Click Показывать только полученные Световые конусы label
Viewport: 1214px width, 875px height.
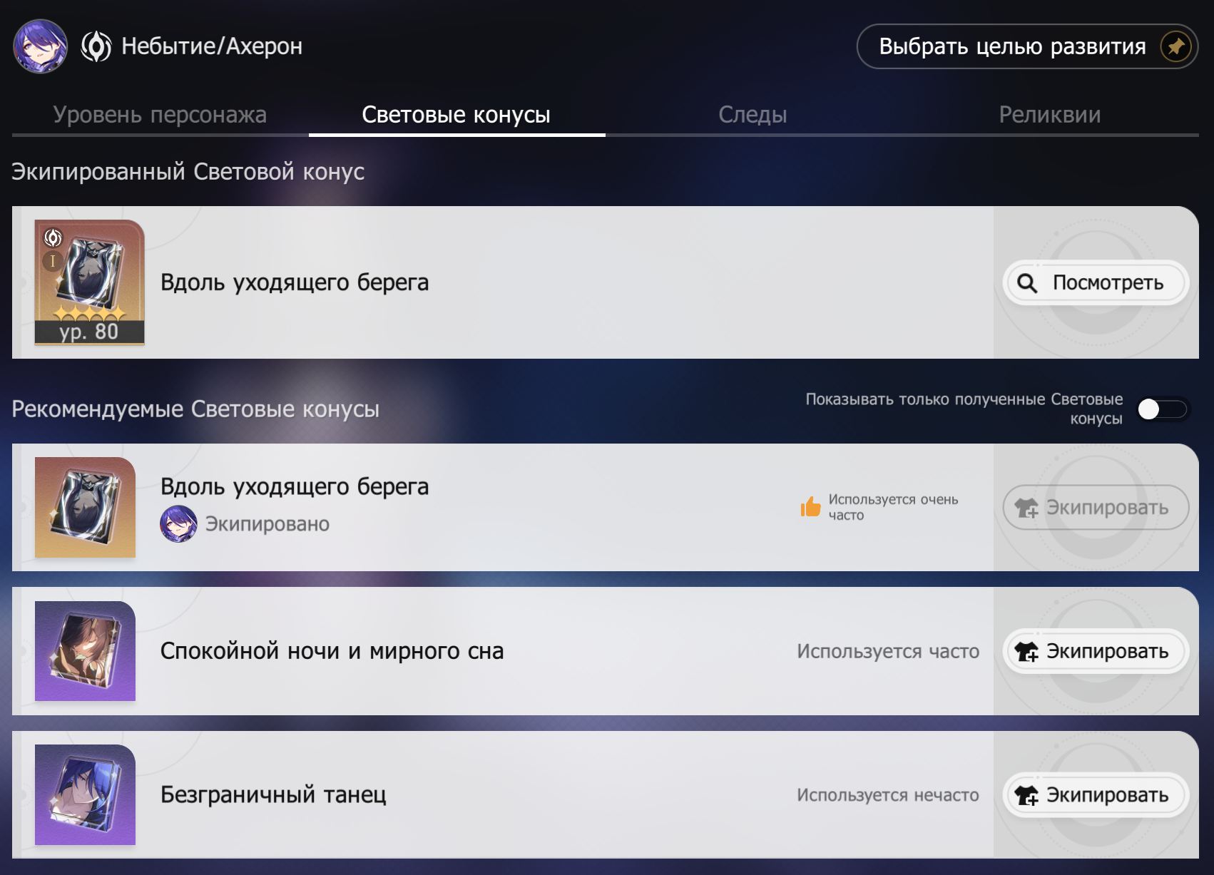[964, 409]
